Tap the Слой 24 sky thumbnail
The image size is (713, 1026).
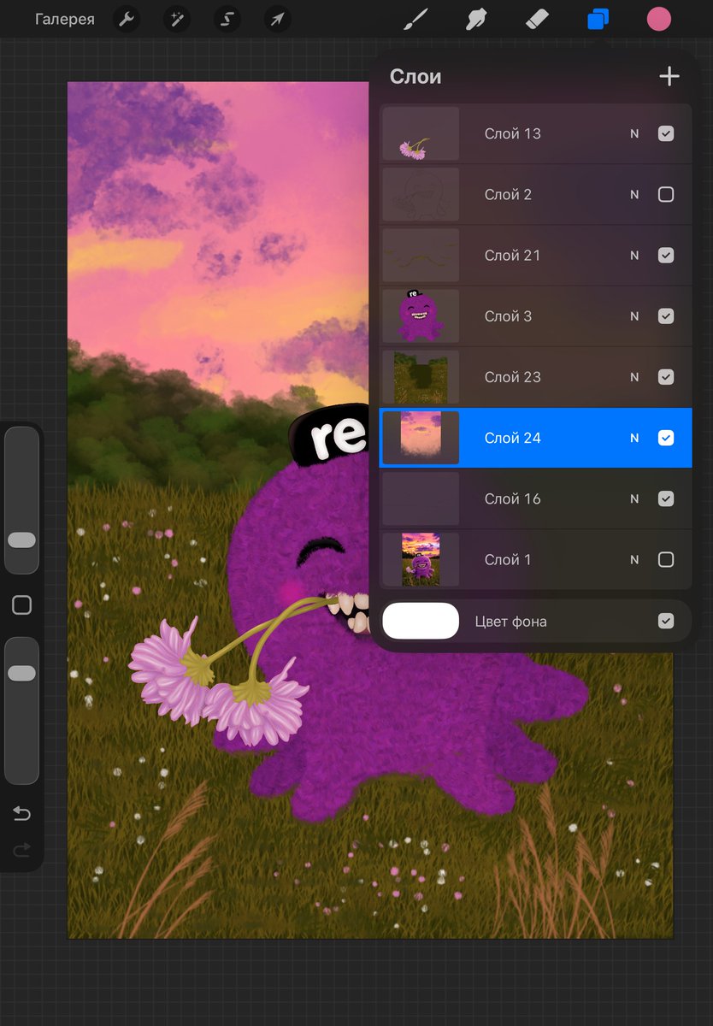pos(421,438)
